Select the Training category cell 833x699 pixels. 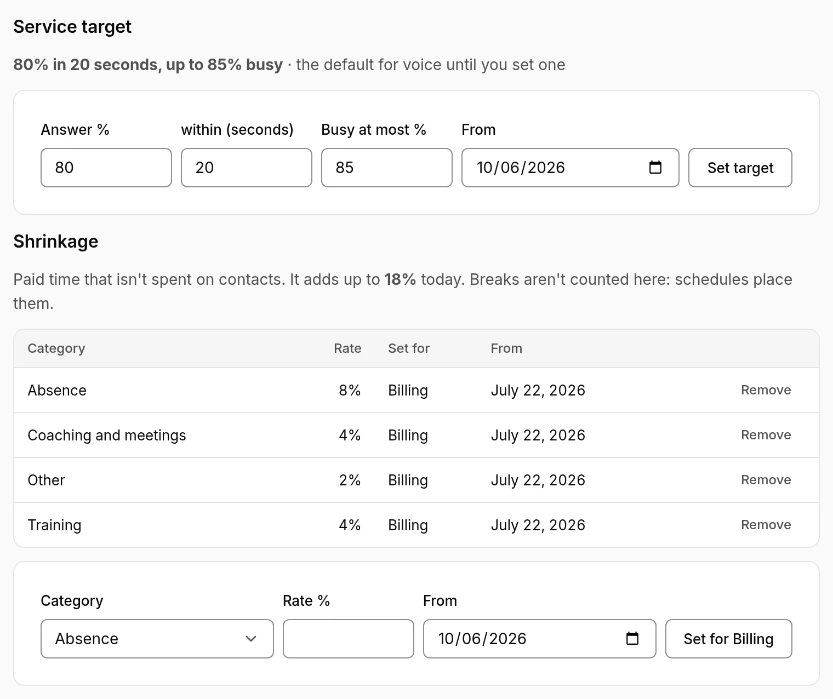55,525
